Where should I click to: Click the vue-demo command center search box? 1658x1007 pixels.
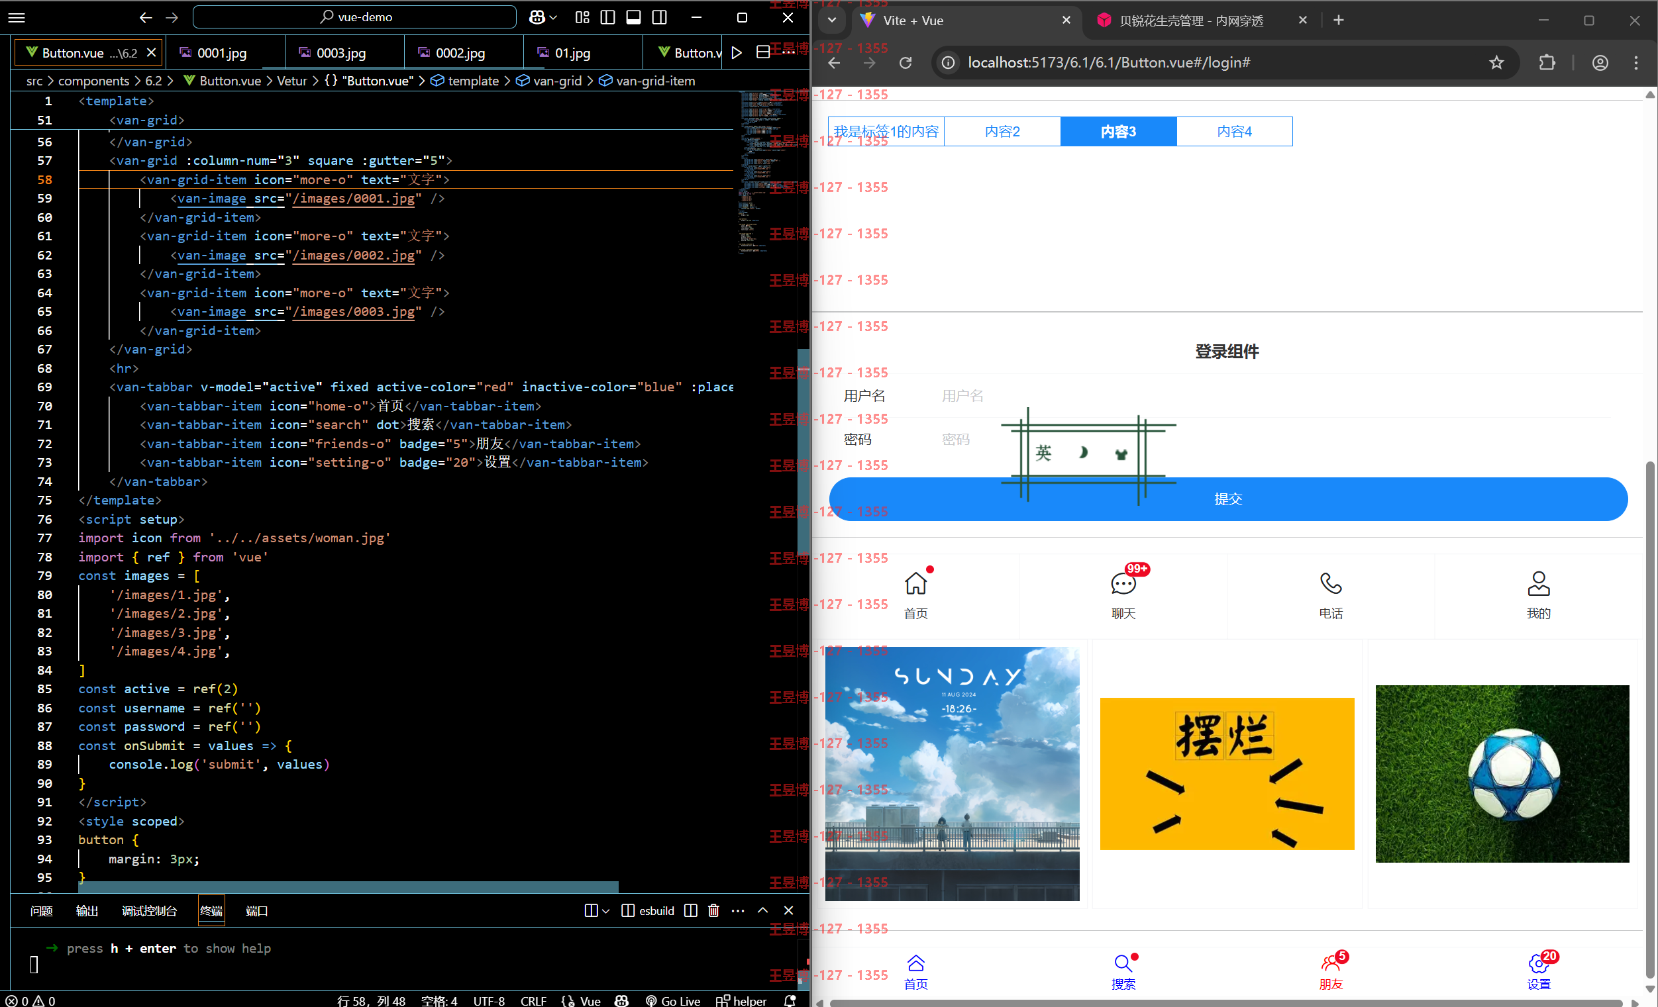[x=354, y=17]
